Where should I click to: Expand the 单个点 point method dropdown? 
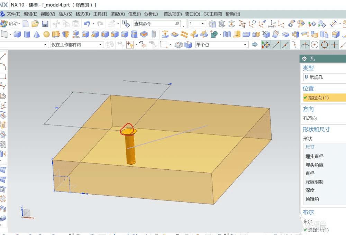[246, 44]
